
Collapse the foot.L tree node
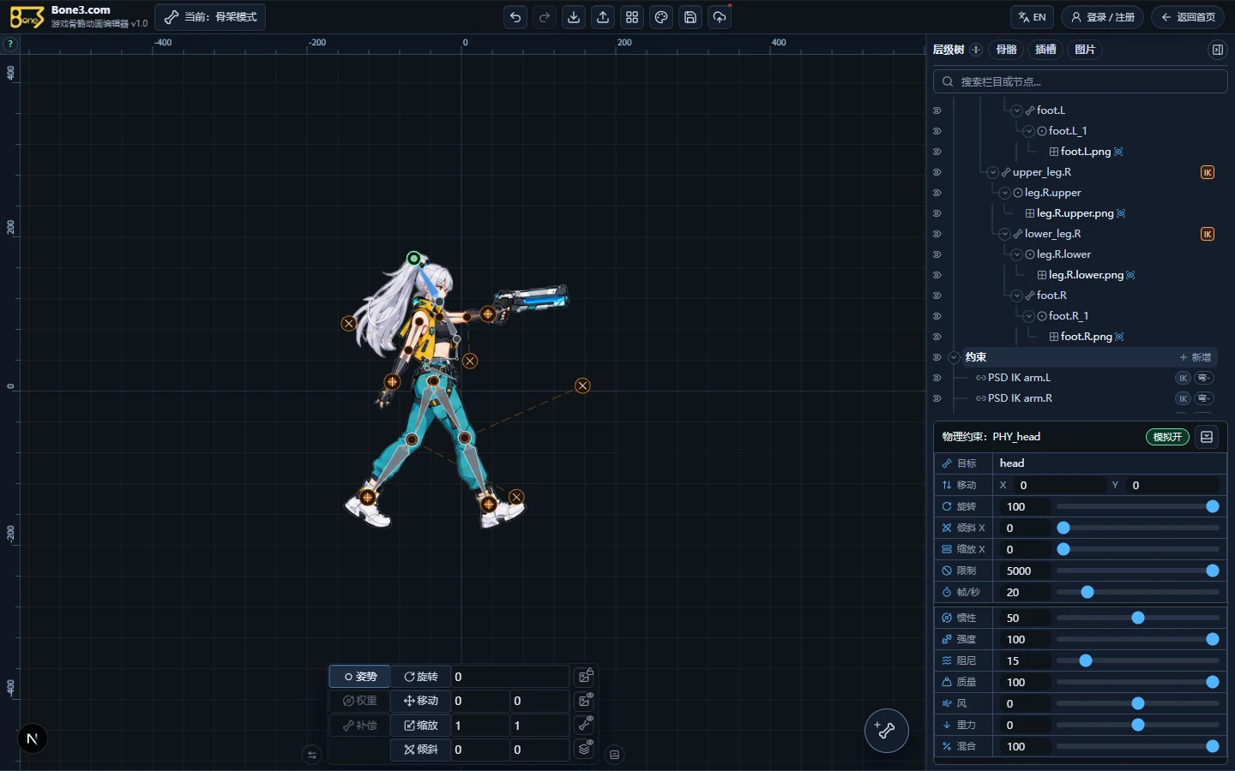pyautogui.click(x=1016, y=111)
